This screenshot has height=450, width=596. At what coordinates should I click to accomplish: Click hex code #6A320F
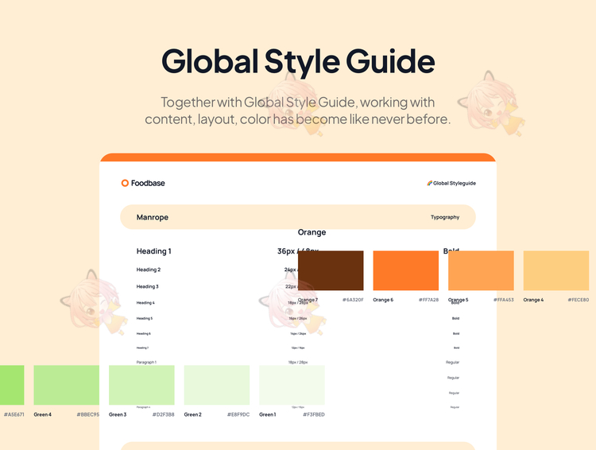click(x=353, y=300)
